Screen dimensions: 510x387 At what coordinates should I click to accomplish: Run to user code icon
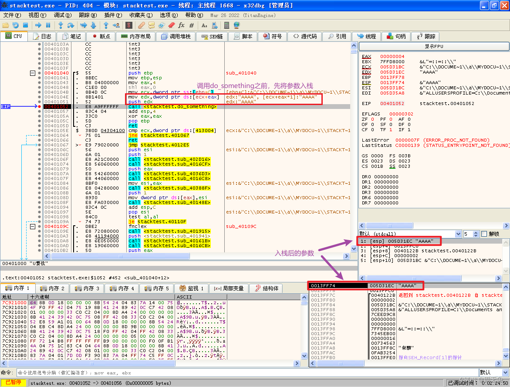(116, 25)
